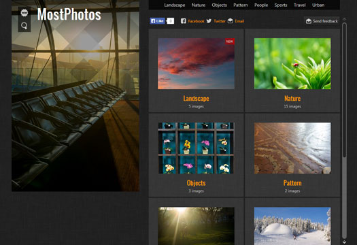Click the Twitter share text link
The image size is (357, 245).
(220, 21)
